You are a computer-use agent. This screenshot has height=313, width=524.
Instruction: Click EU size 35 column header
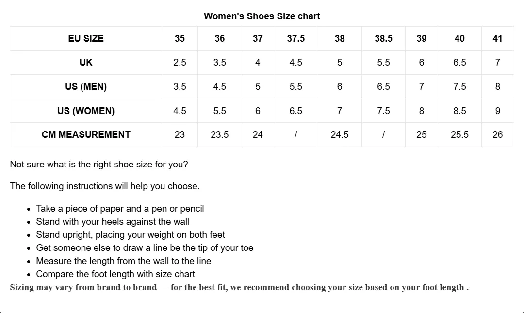coord(180,38)
